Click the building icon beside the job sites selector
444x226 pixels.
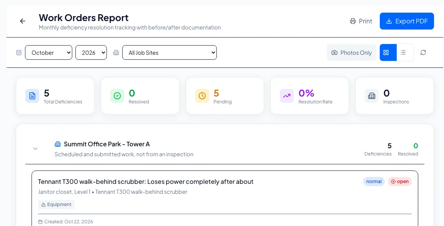[116, 52]
